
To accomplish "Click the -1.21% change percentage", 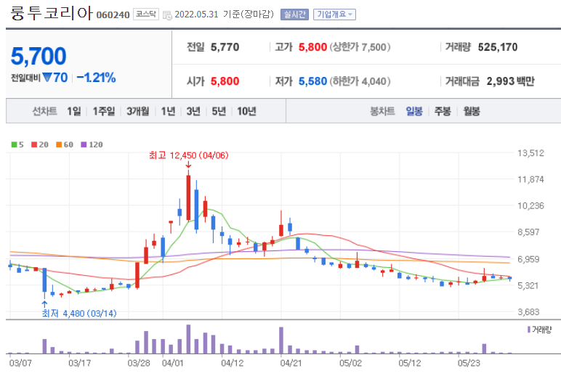I will coord(96,78).
